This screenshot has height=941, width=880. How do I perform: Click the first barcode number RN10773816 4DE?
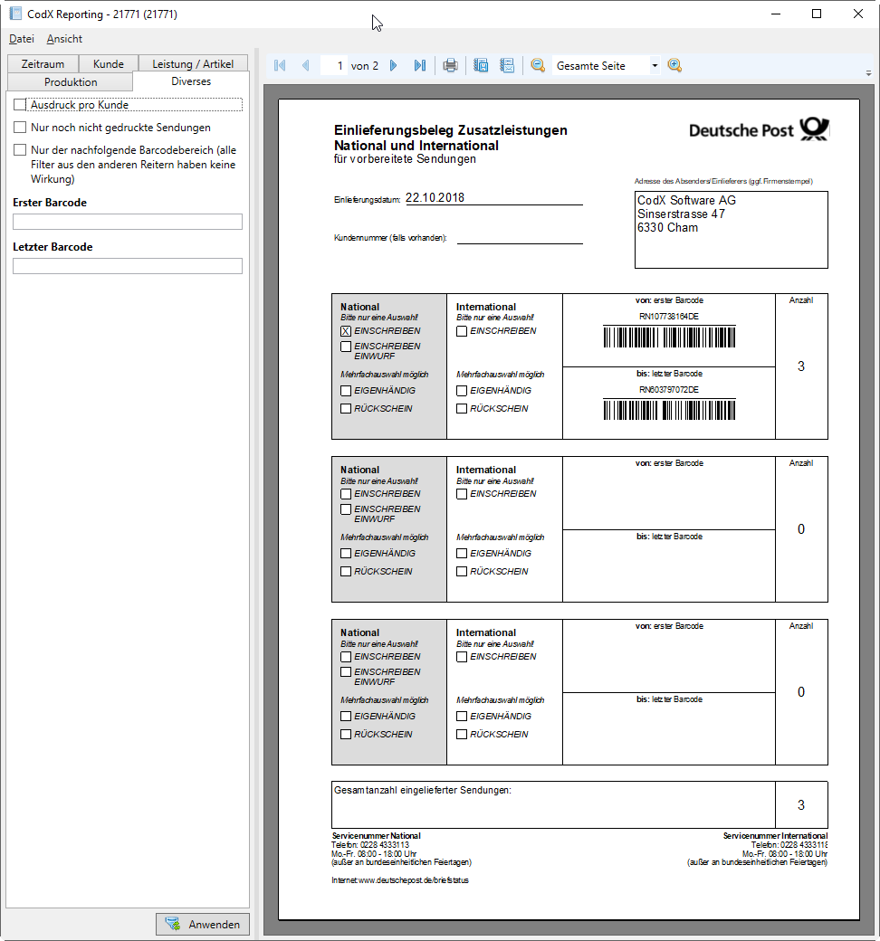click(669, 317)
